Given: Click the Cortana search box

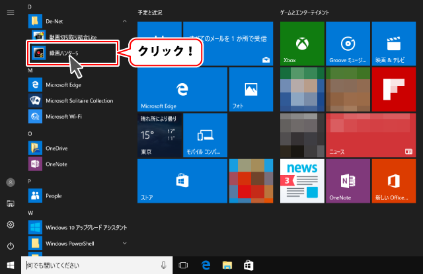Looking at the screenshot, I should click(x=96, y=265).
